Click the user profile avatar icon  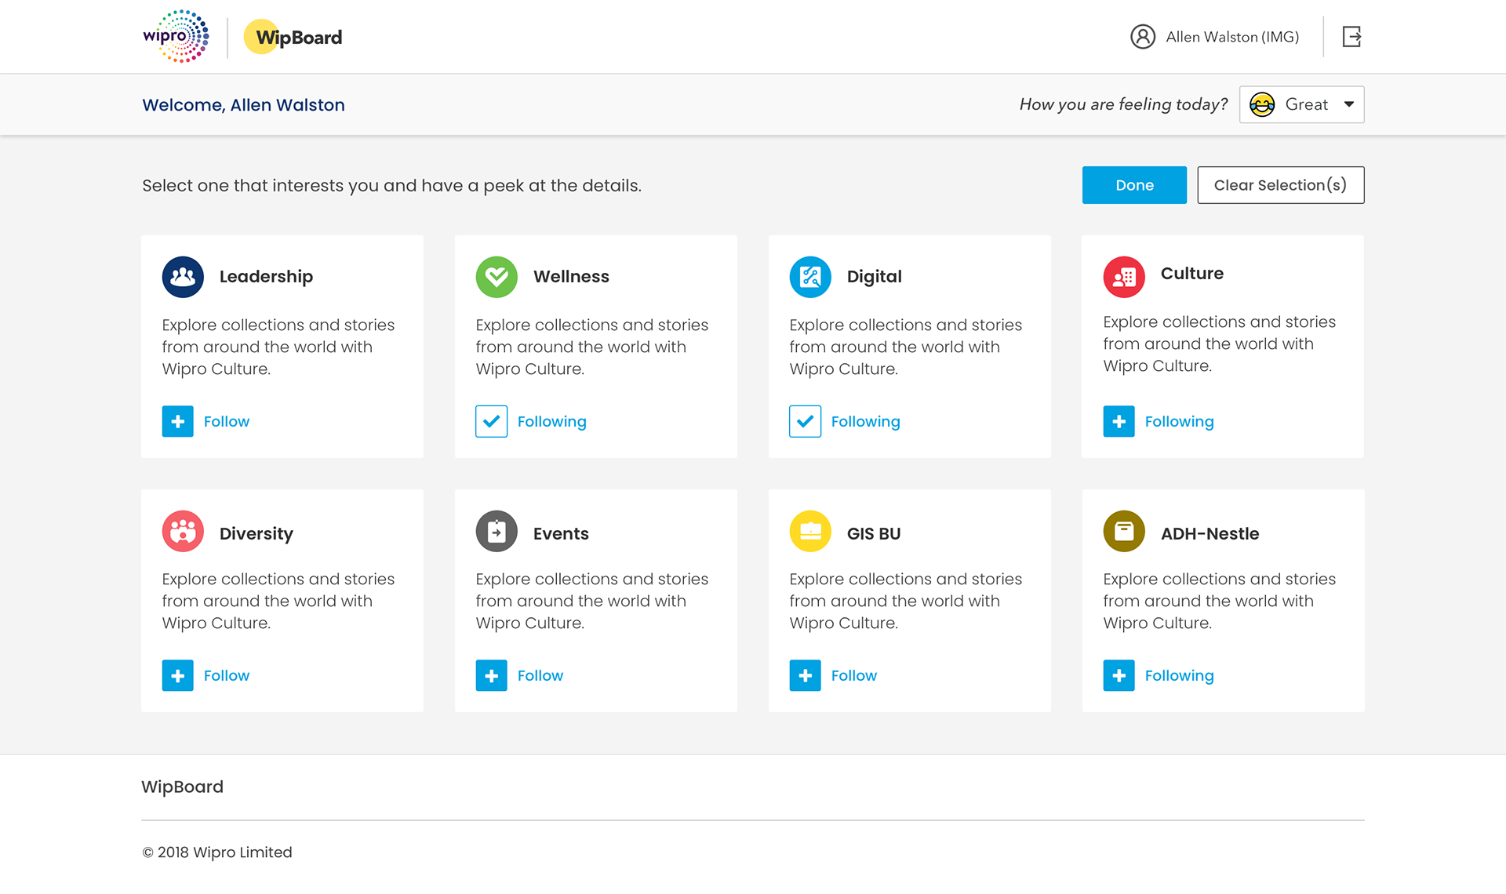[x=1143, y=37]
